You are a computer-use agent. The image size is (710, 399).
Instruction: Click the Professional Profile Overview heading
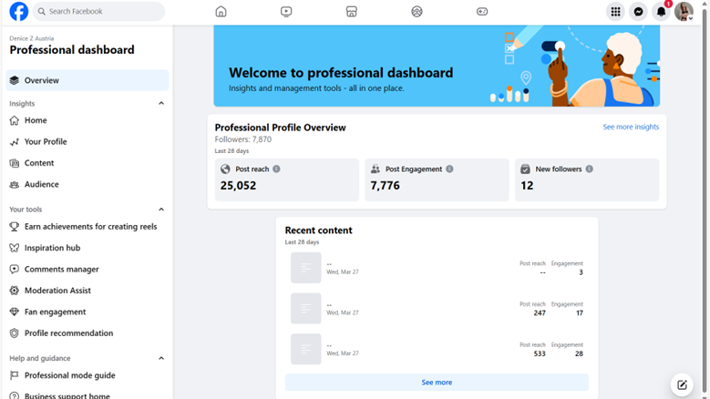(281, 128)
